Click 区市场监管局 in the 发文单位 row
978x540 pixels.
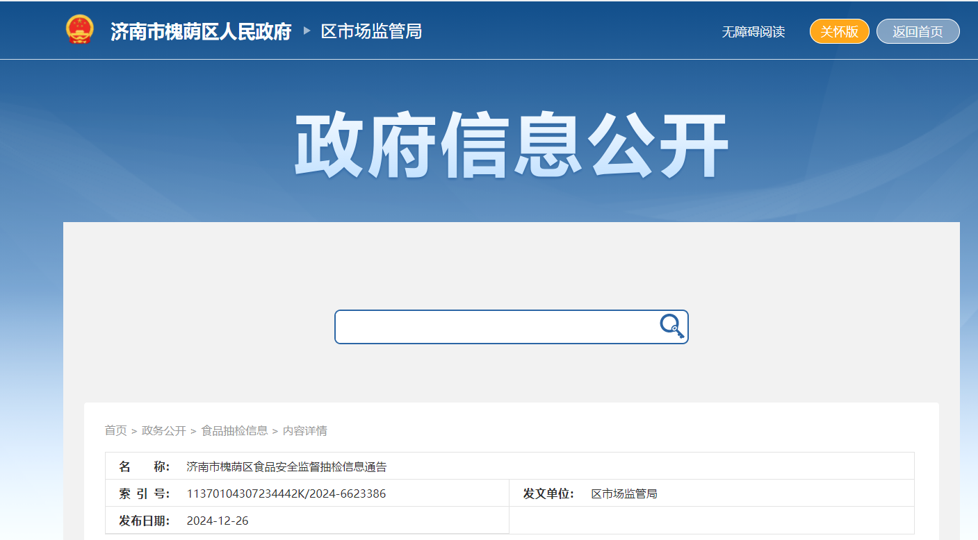pos(624,494)
